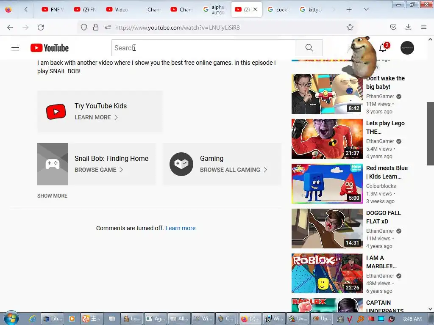The image size is (434, 325).
Task: Open the account avatar menu
Action: coord(407,48)
